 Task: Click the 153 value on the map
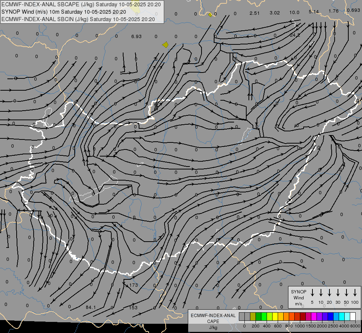click(133, 307)
